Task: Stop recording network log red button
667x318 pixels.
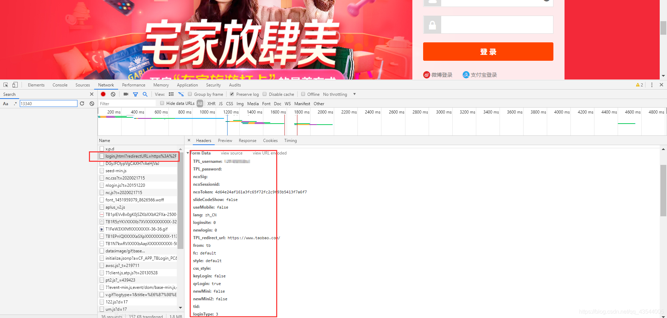Action: click(x=103, y=94)
